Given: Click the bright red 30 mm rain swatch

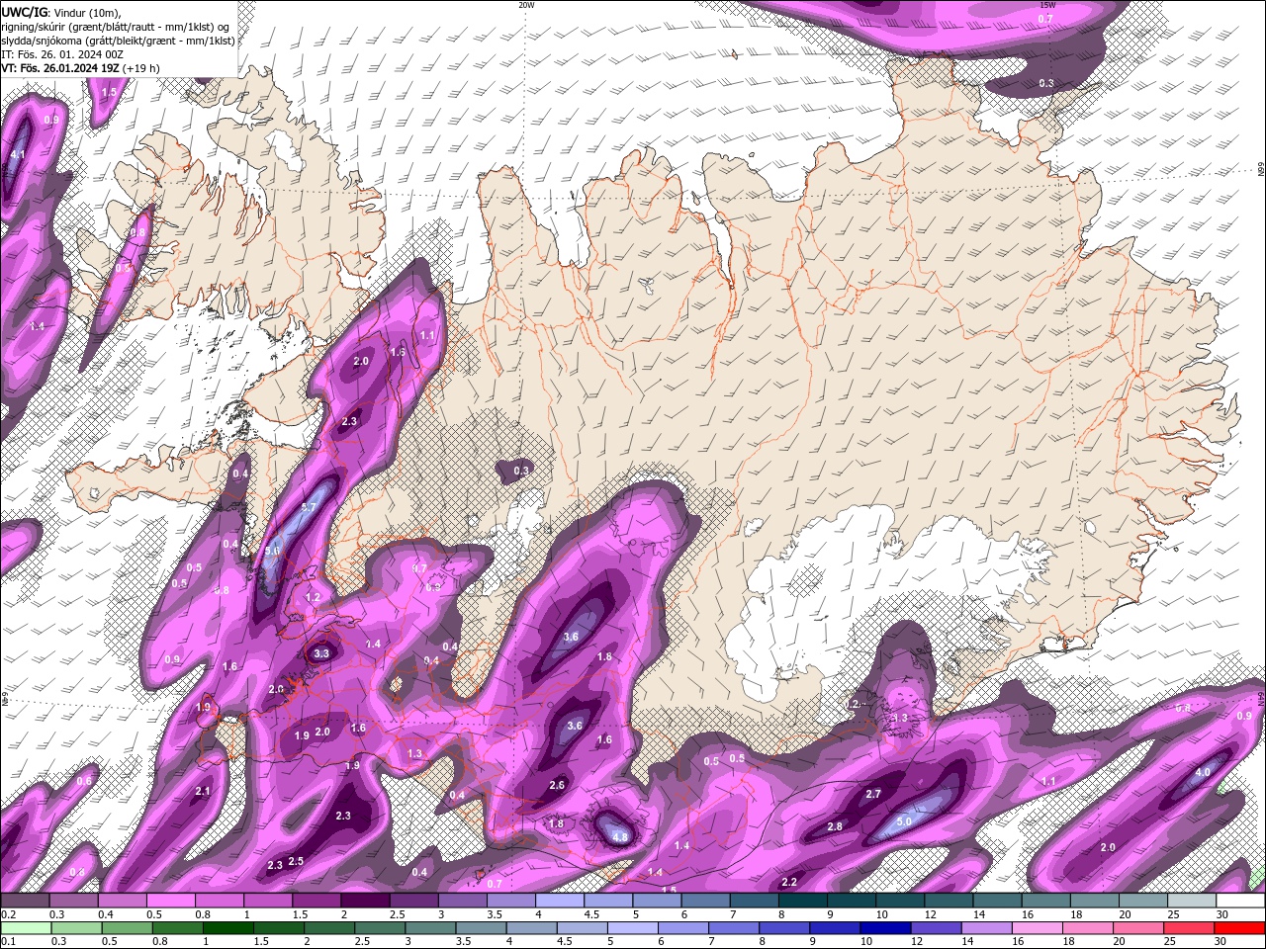Looking at the screenshot, I should coord(1240,928).
